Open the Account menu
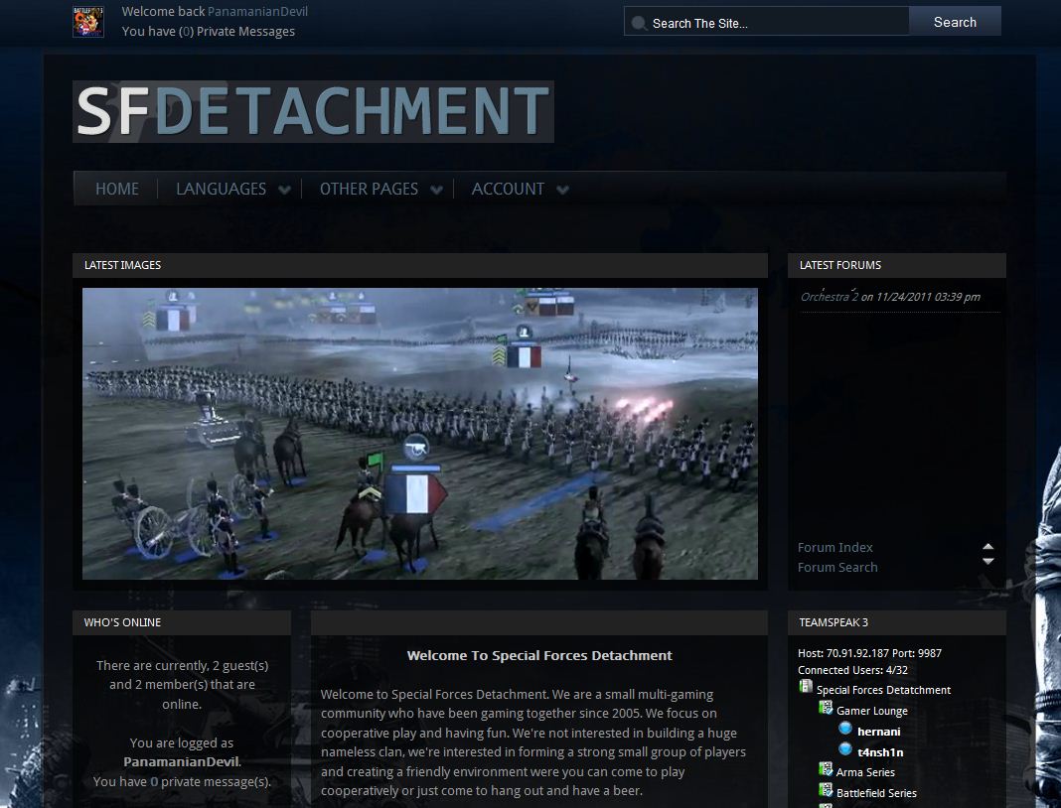This screenshot has height=808, width=1061. 508,189
